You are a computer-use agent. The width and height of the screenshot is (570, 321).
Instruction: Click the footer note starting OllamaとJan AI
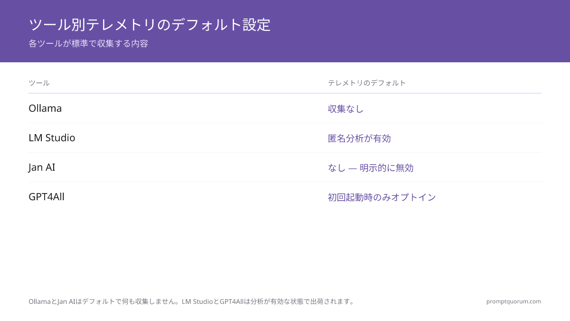(192, 301)
